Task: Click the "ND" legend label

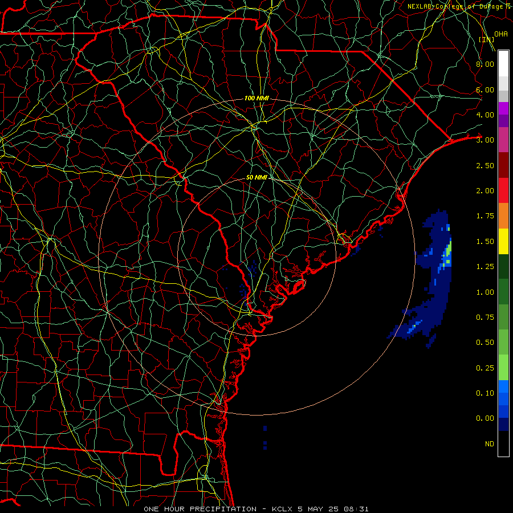Action: 490,444
